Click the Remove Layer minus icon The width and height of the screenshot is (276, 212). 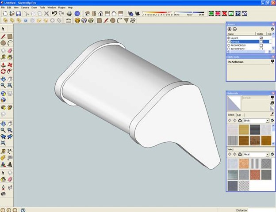235,29
